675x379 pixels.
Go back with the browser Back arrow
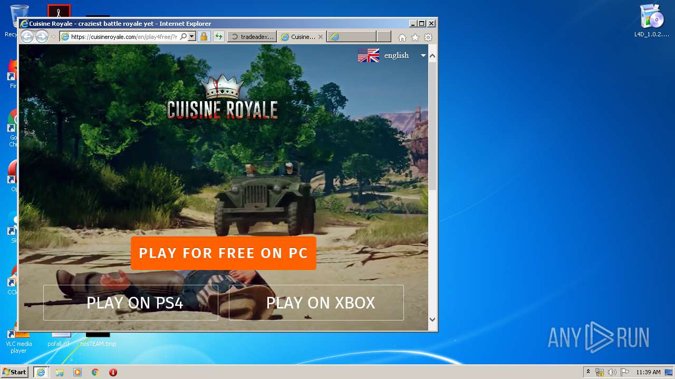pyautogui.click(x=27, y=36)
